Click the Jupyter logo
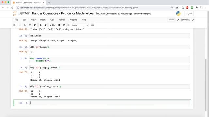209x117 pixels. (x=21, y=13)
